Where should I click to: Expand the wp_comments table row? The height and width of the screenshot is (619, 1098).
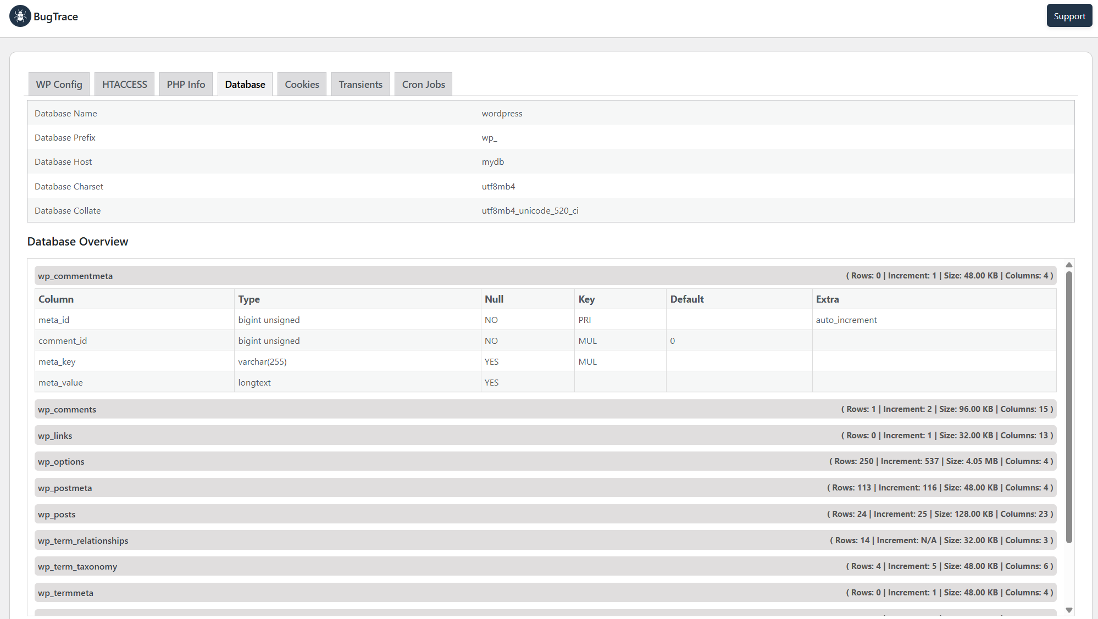pos(545,409)
